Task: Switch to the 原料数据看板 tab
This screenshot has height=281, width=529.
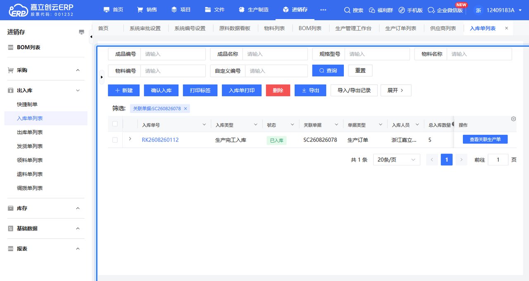Action: coord(235,29)
